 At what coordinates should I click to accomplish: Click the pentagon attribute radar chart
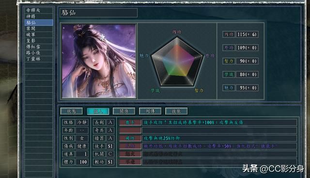(x=177, y=61)
